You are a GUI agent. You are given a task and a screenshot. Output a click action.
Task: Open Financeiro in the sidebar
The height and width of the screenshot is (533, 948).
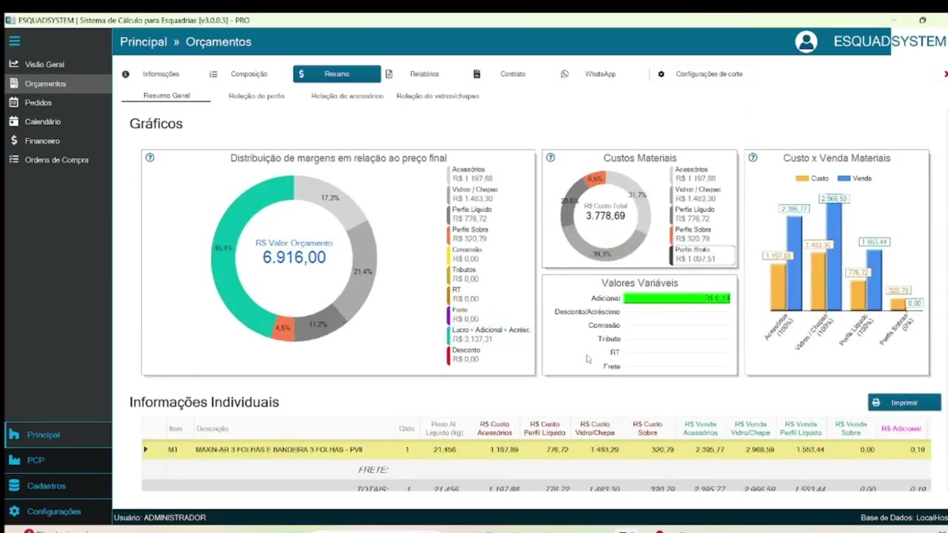42,141
